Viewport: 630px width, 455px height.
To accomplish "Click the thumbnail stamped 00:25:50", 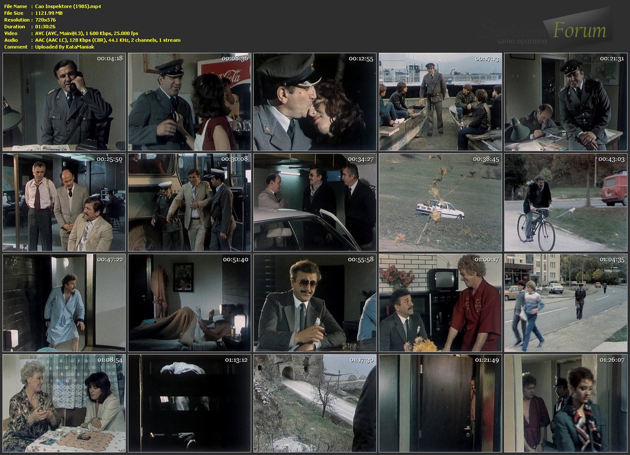I will click(64, 202).
